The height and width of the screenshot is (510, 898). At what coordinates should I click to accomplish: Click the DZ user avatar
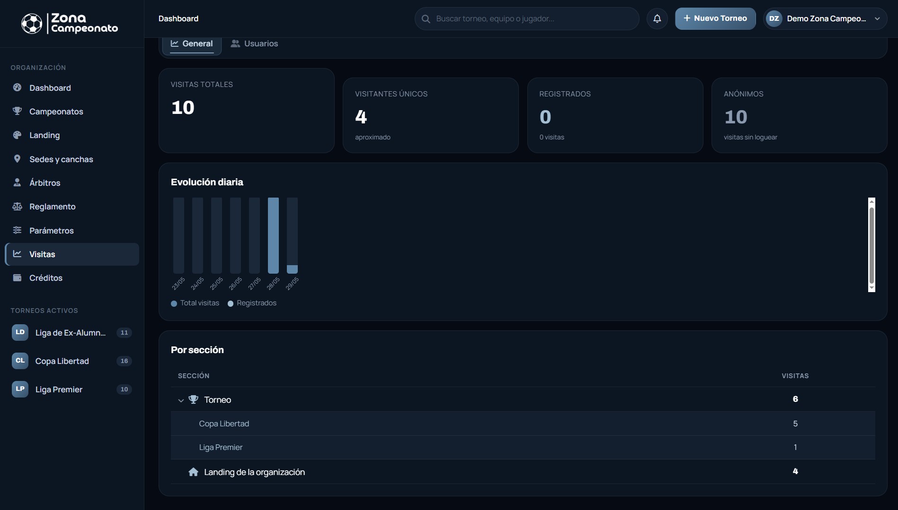point(774,18)
